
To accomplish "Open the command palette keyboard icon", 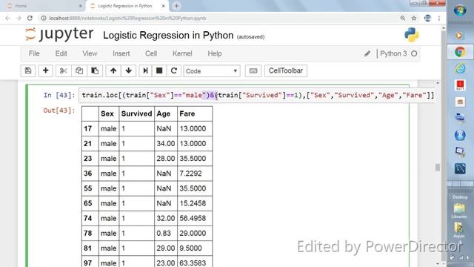I will coord(253,71).
